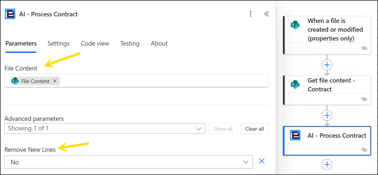This screenshot has height=175, width=378.
Task: Expand the Remove New Lines dropdown
Action: [128, 162]
